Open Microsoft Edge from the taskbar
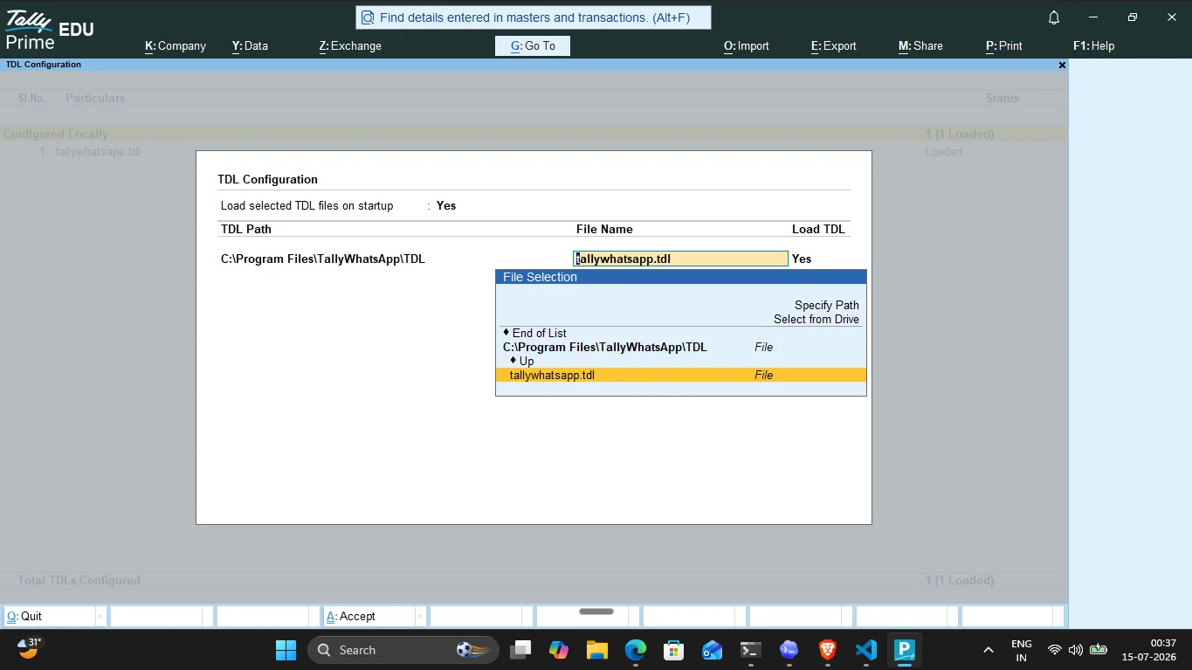Screen dimensions: 1192x670 636,650
